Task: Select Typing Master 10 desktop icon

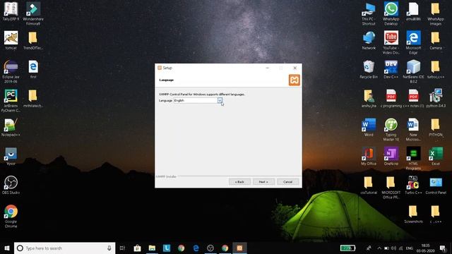Action: tap(391, 129)
